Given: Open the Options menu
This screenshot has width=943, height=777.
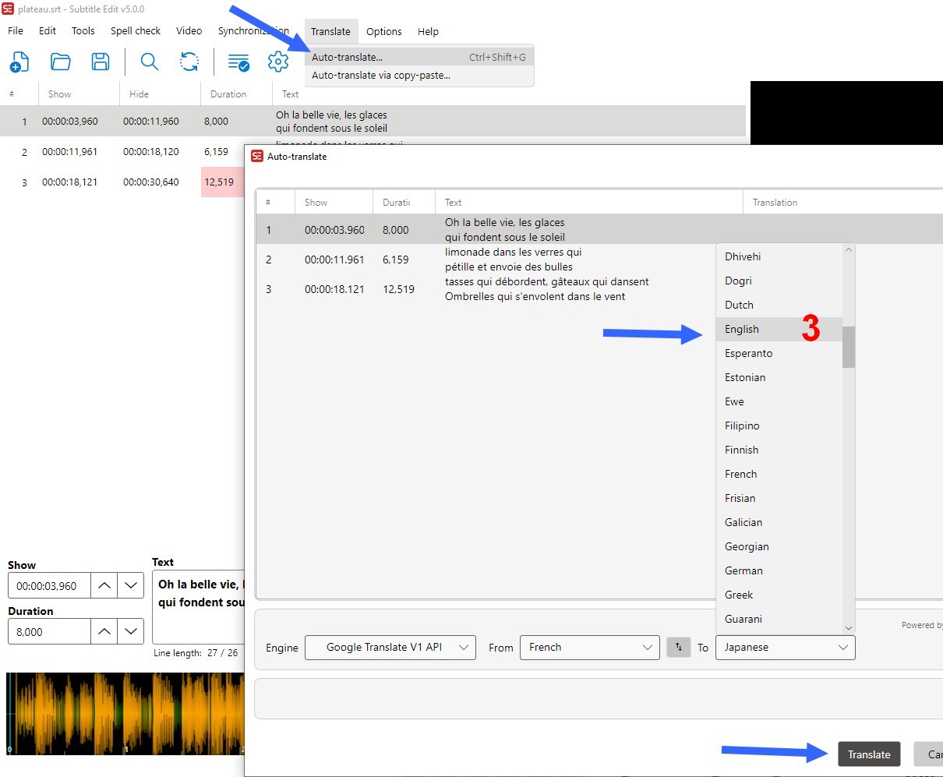Looking at the screenshot, I should (x=384, y=31).
